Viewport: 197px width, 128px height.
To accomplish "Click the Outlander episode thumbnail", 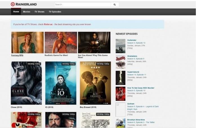I will tap(120, 46).
